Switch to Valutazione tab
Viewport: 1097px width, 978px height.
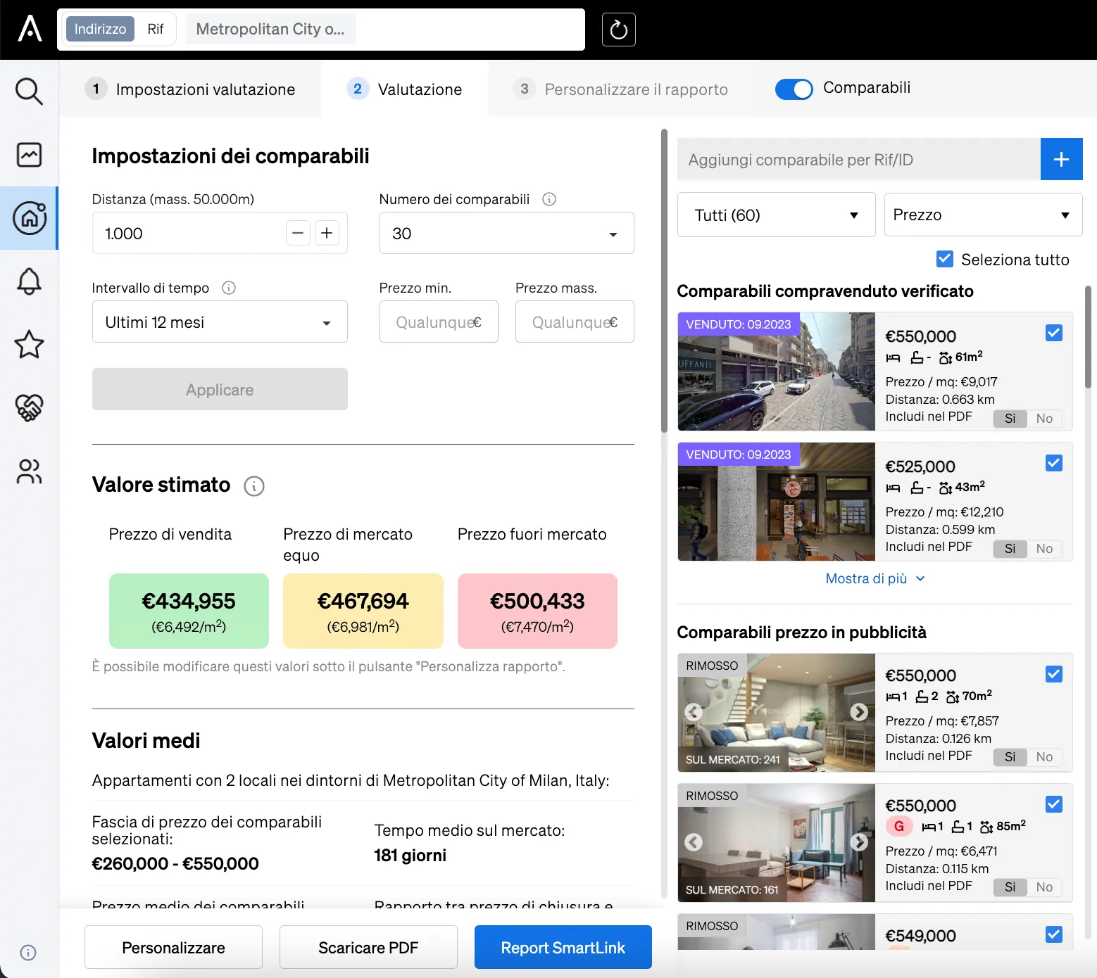405,89
